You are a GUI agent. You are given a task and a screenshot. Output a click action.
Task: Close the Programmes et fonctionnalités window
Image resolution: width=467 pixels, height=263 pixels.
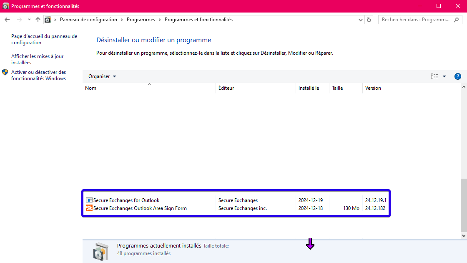pos(458,6)
